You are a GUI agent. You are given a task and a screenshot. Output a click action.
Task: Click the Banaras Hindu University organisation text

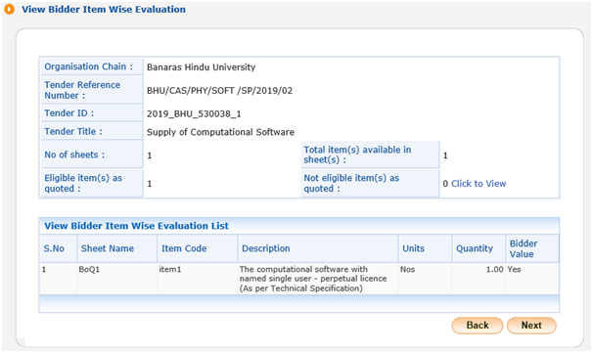click(x=202, y=67)
